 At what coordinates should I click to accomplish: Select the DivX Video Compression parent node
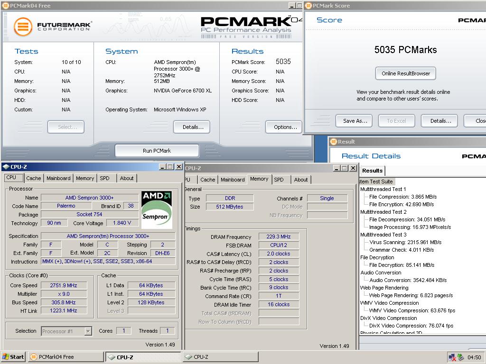389,318
